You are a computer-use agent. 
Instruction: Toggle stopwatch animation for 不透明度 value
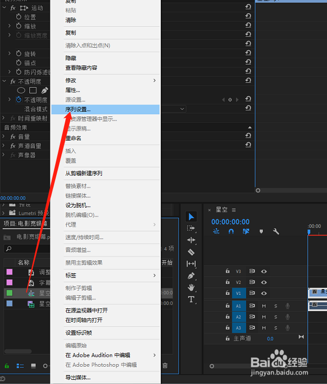[18, 100]
